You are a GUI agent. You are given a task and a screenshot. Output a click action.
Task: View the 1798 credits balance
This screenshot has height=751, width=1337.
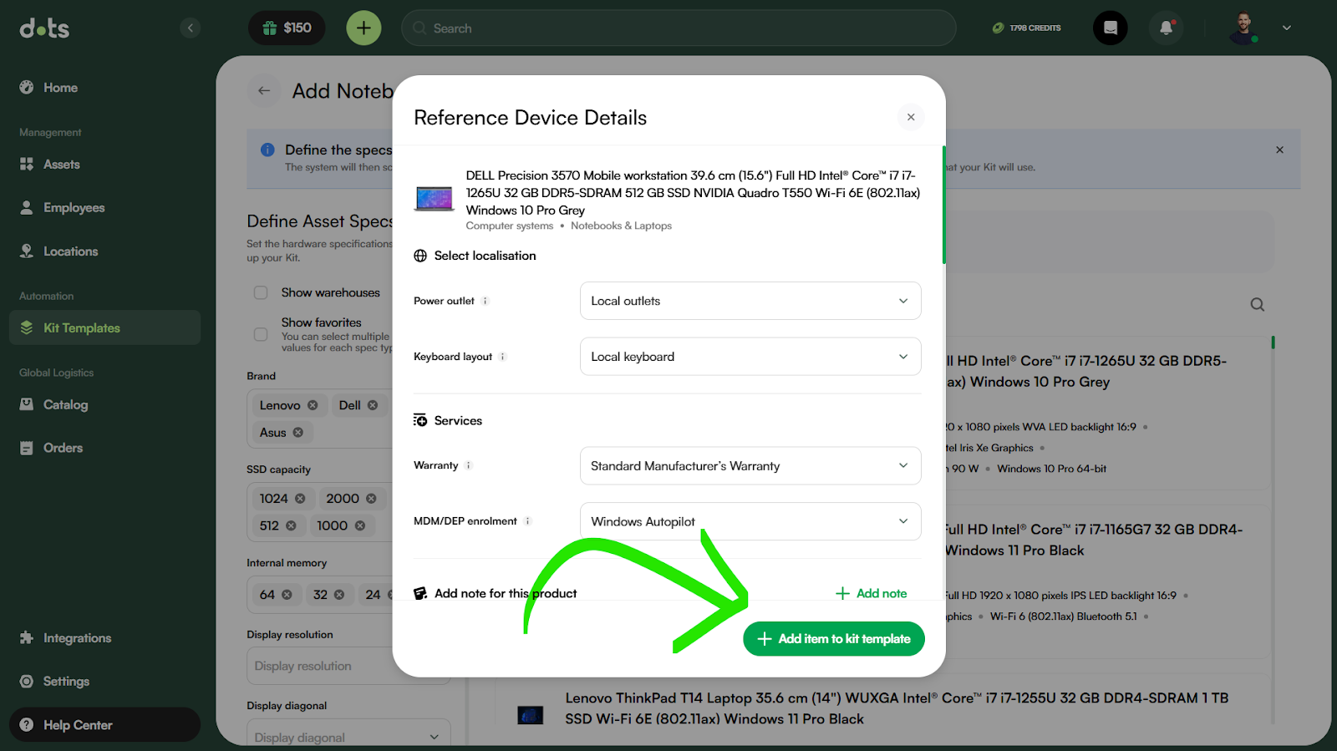click(1027, 28)
